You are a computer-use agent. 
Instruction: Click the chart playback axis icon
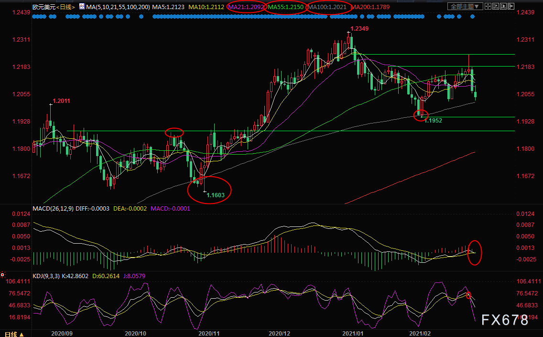click(503, 6)
